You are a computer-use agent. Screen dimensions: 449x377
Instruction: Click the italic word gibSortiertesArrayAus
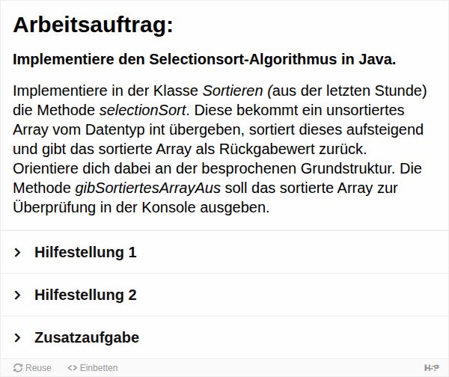point(147,188)
